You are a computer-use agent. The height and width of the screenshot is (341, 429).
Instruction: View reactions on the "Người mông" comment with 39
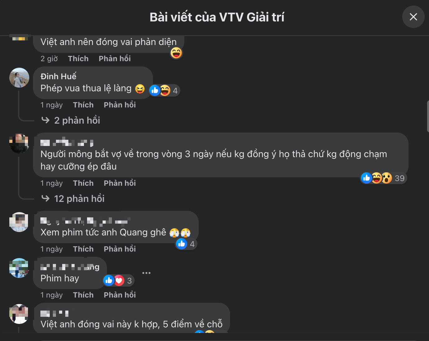coord(383,178)
